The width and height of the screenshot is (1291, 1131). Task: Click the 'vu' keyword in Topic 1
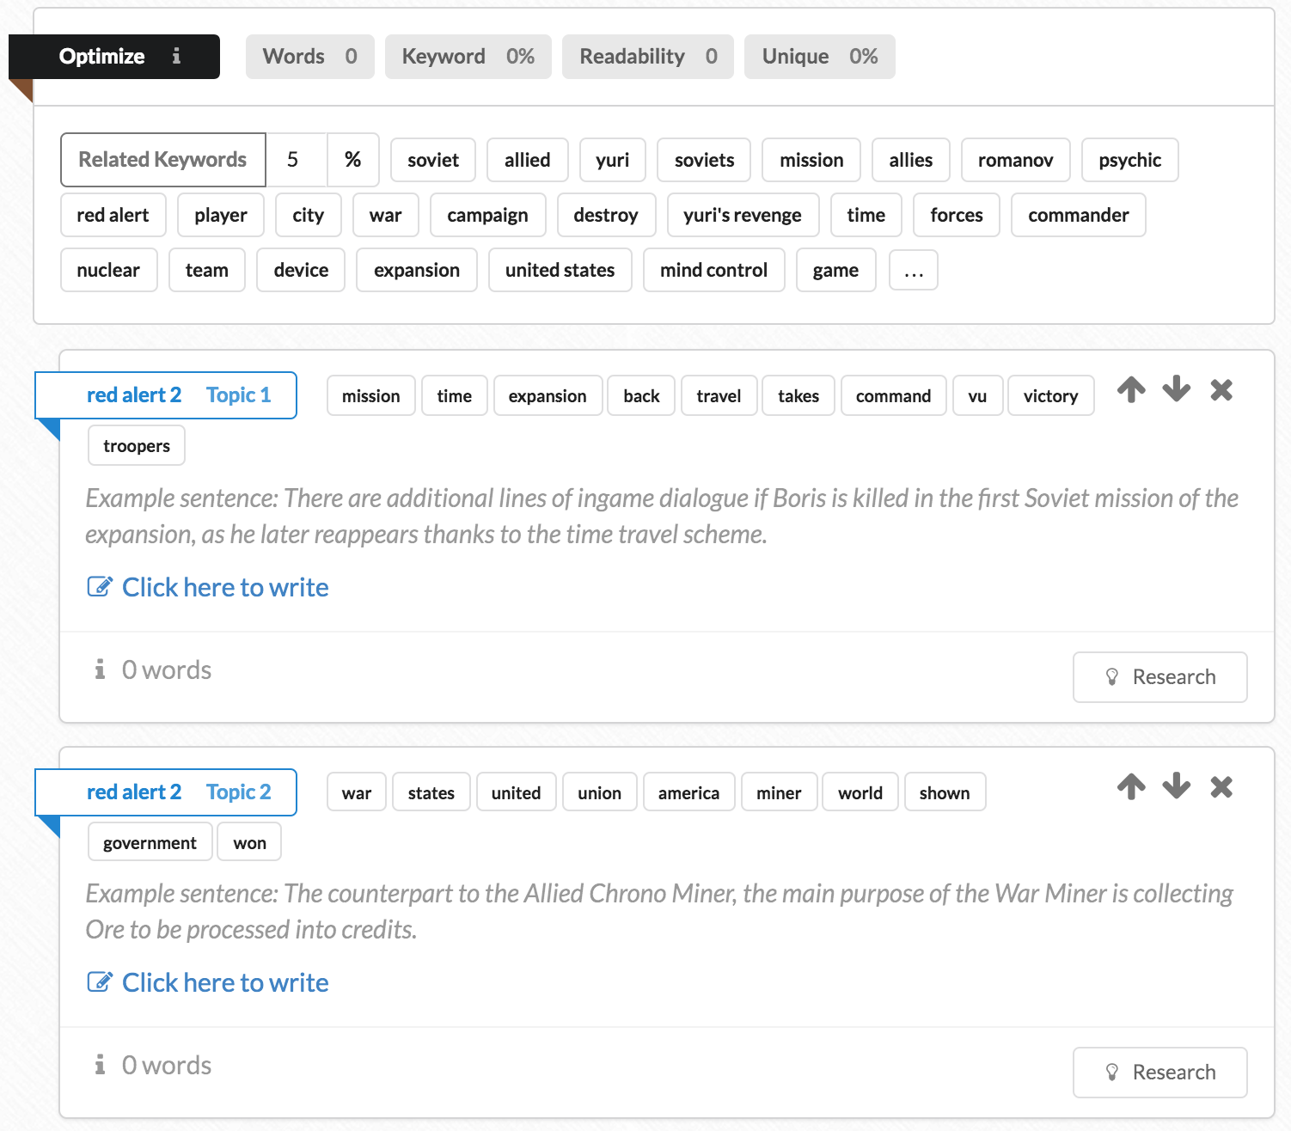[x=977, y=396]
